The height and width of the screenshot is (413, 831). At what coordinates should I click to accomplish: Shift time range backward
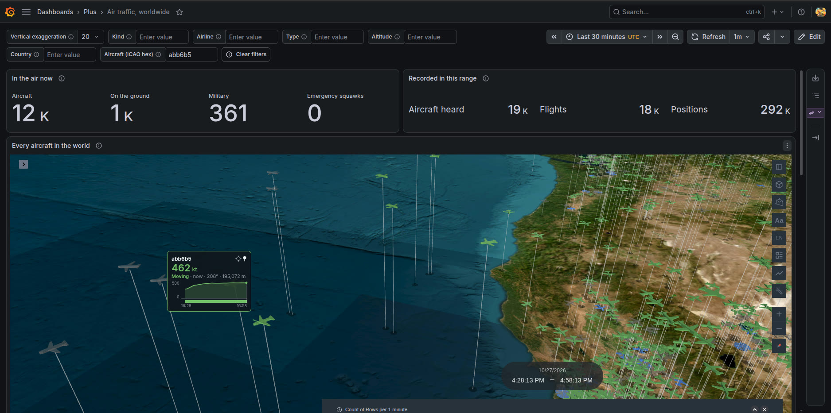point(554,37)
